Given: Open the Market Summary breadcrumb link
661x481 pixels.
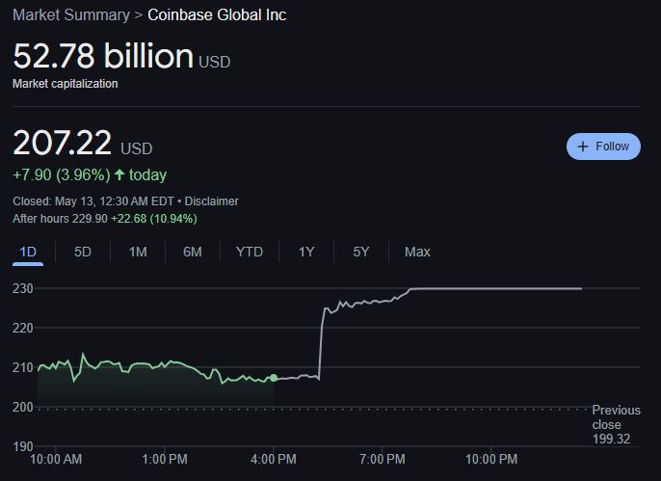Looking at the screenshot, I should pyautogui.click(x=71, y=15).
